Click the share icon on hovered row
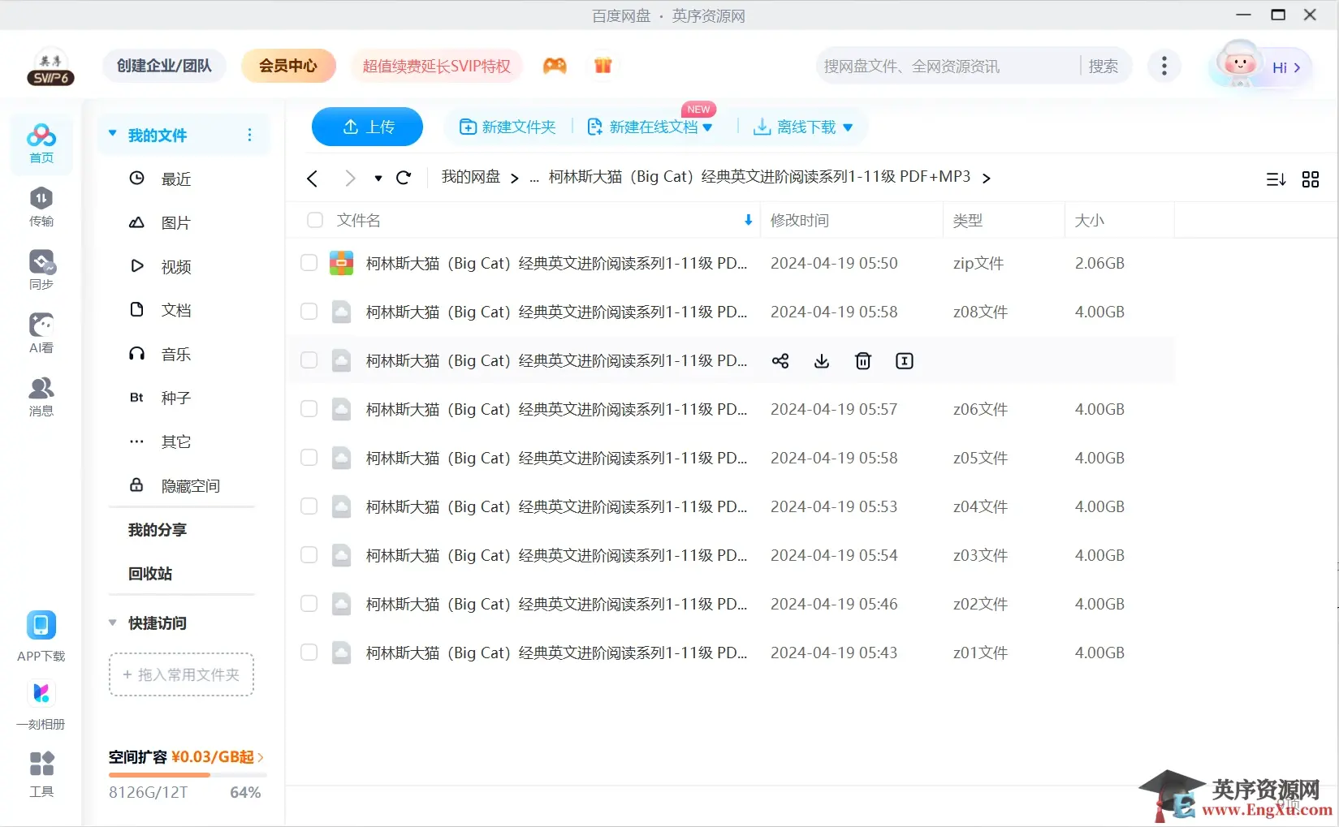The image size is (1339, 827). [780, 361]
